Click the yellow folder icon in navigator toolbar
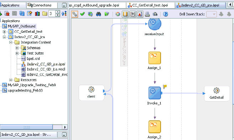Screen dimensions: 234x140 [45, 14]
